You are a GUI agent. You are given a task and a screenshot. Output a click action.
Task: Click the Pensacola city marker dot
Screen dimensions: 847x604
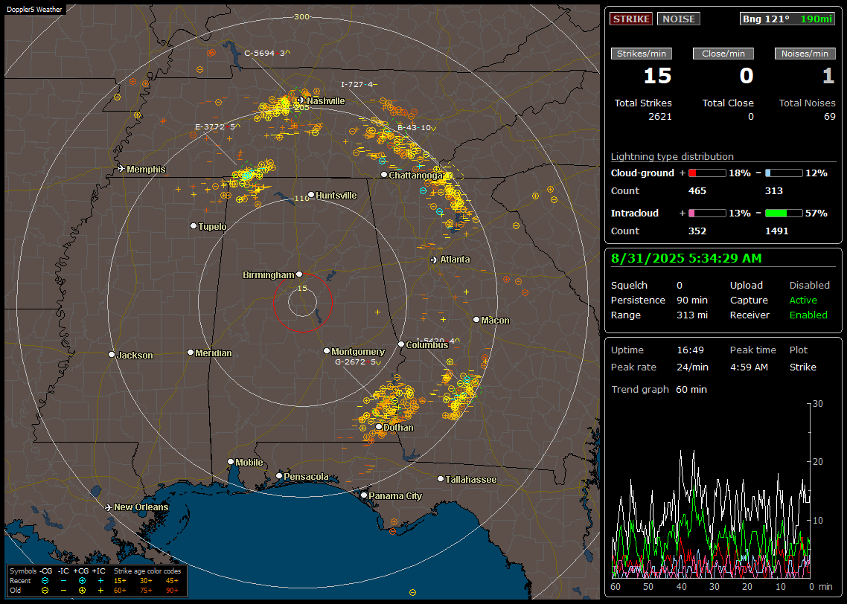point(279,476)
